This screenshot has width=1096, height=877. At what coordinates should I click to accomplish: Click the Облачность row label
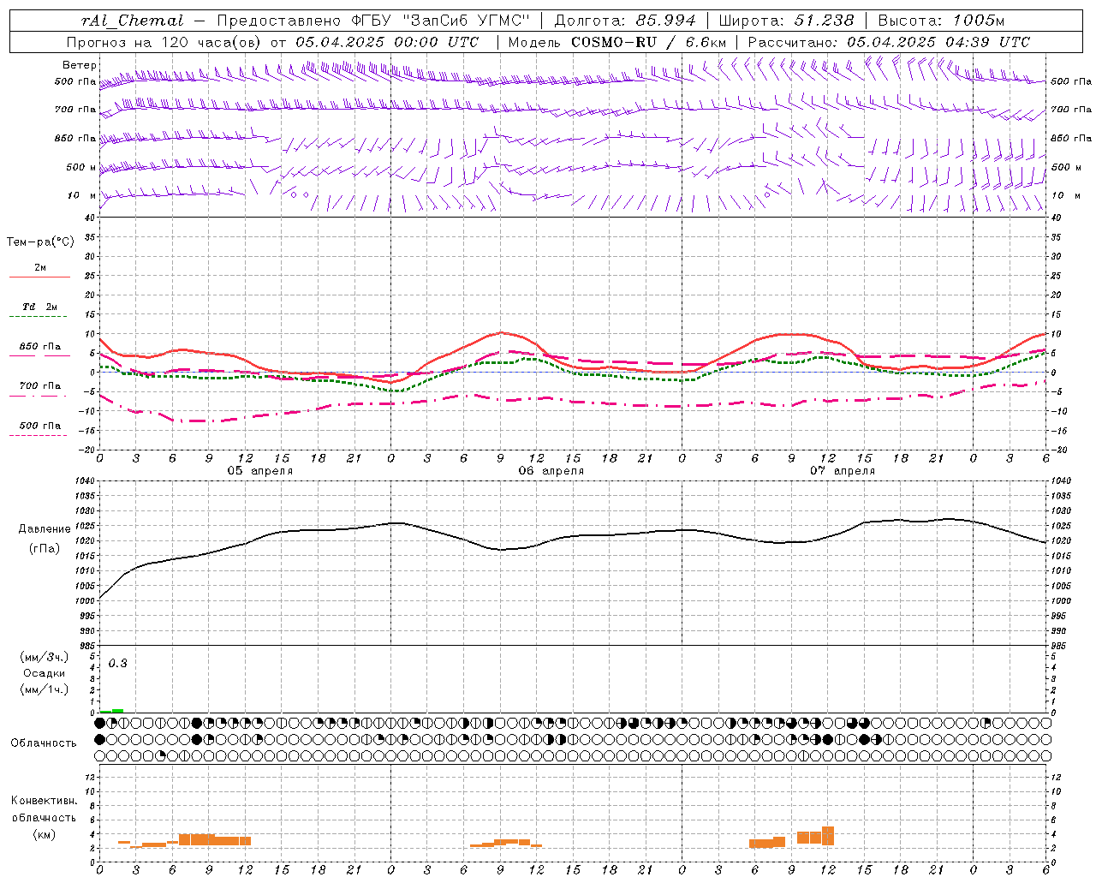(x=44, y=743)
